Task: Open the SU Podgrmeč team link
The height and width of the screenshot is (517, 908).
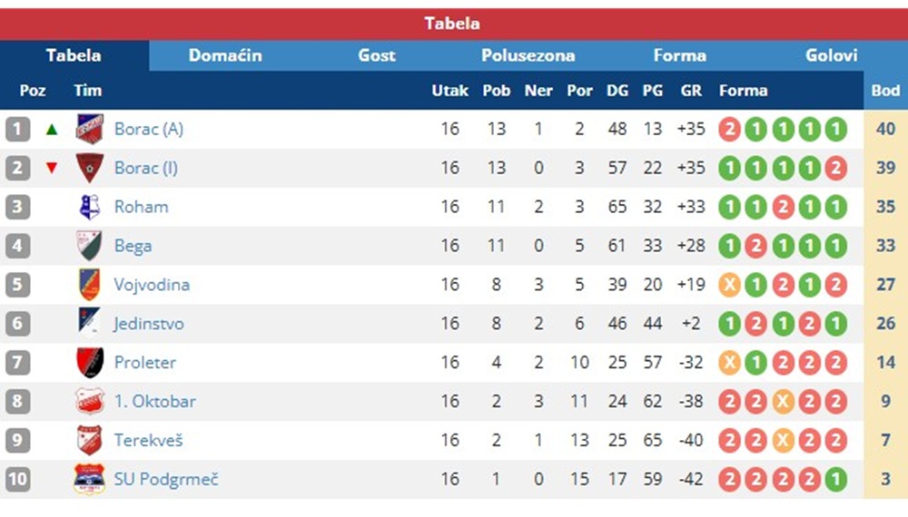Action: [166, 479]
